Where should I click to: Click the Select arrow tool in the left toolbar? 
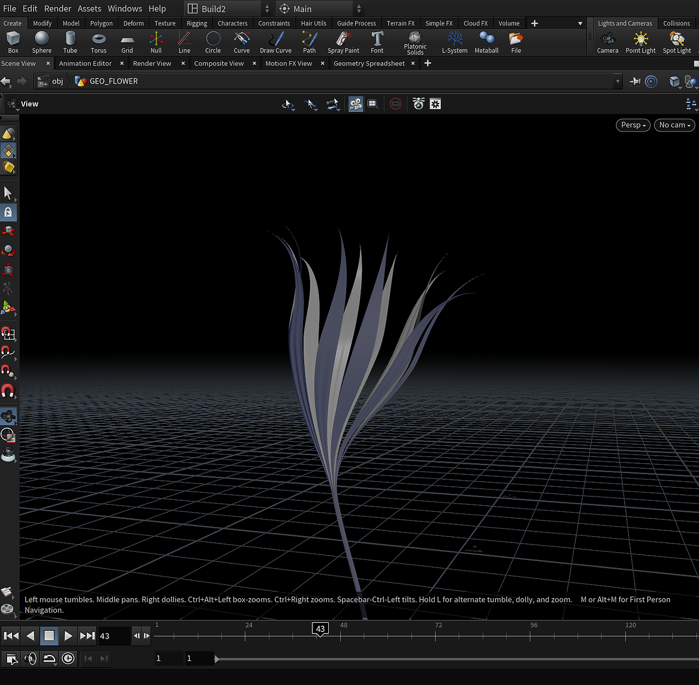pyautogui.click(x=8, y=193)
